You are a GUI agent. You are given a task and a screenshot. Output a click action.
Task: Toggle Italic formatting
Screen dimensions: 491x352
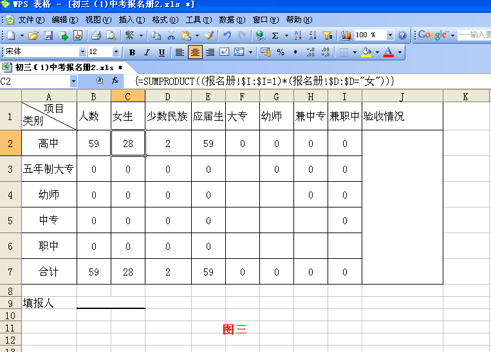(147, 52)
